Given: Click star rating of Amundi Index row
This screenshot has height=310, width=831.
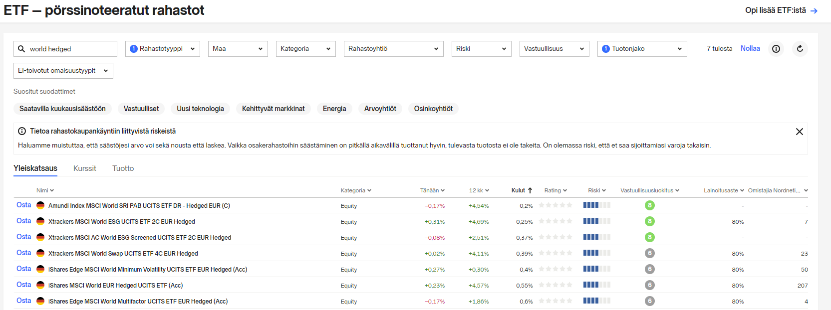Looking at the screenshot, I should (x=555, y=205).
